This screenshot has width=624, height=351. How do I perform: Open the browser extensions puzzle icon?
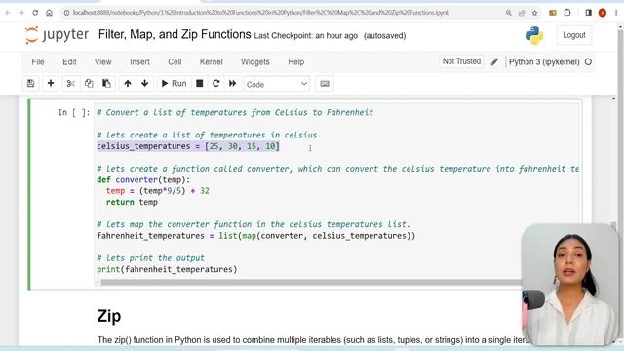[x=567, y=13]
